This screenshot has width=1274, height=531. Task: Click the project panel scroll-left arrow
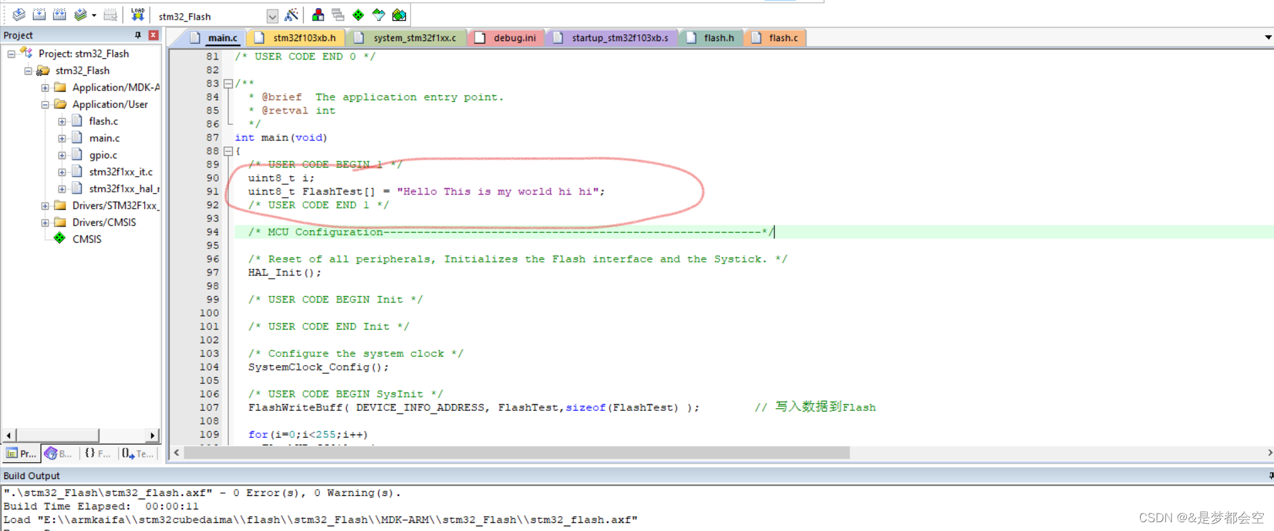click(x=9, y=435)
